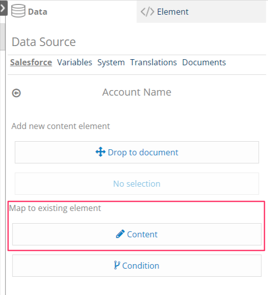The image size is (268, 295).
Task: Go back using the circled arrow icon
Action: (16, 93)
